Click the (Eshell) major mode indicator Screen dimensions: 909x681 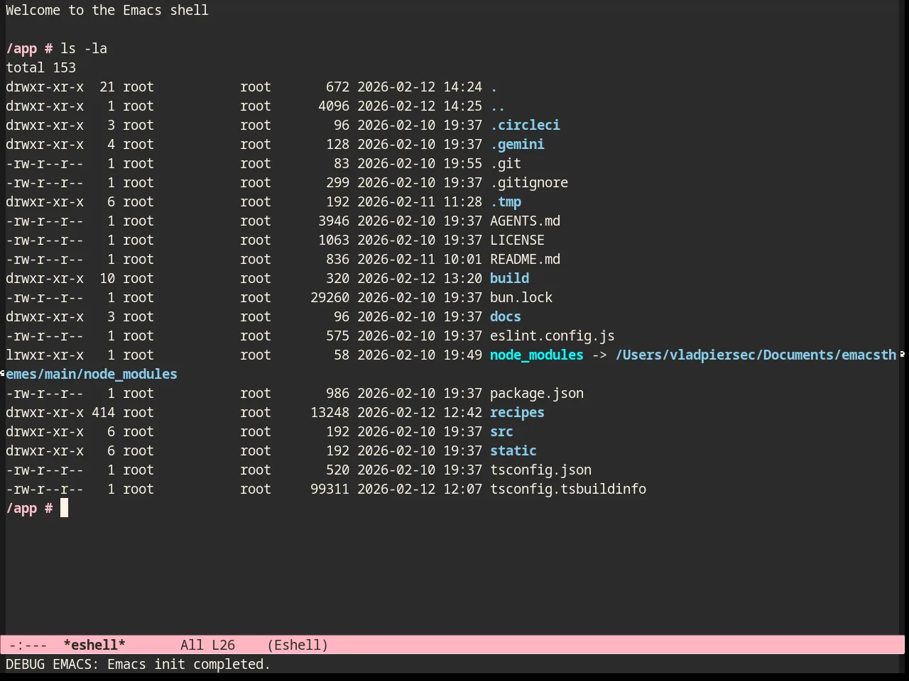point(298,645)
